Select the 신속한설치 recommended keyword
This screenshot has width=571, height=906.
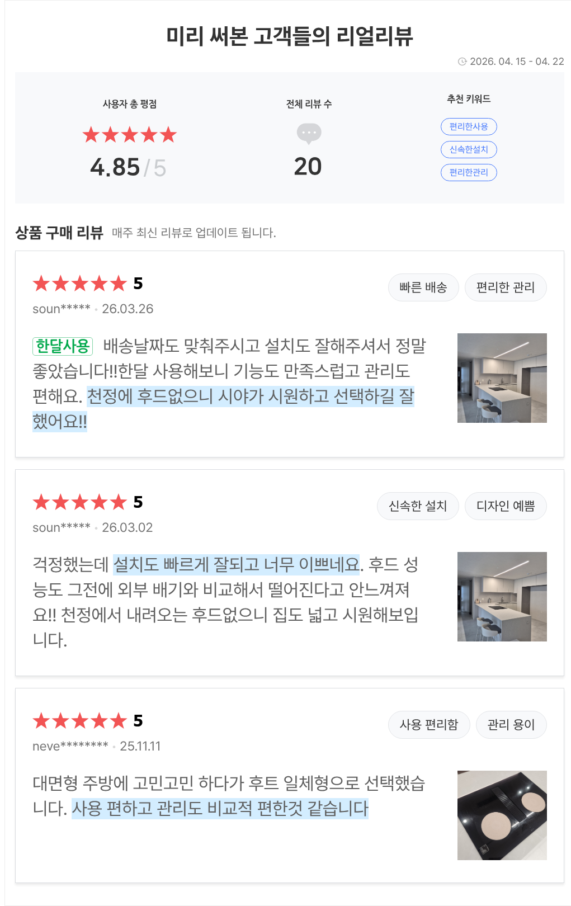[x=469, y=149]
